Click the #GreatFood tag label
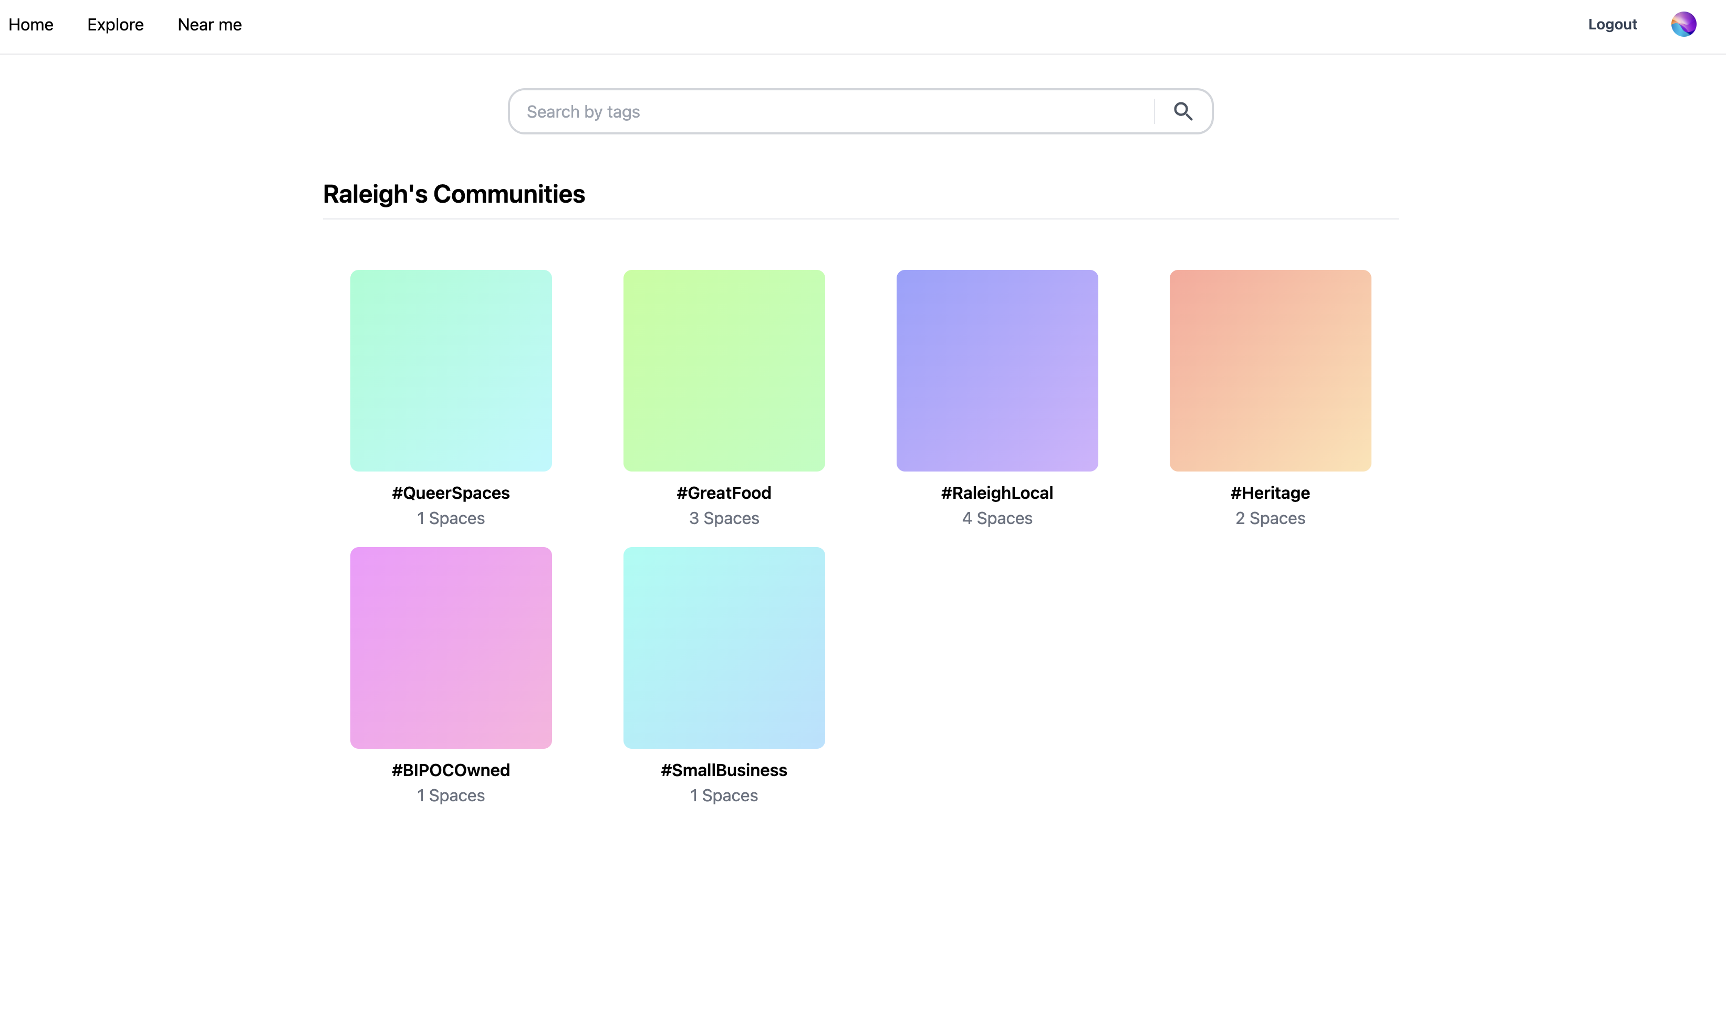This screenshot has height=1026, width=1726. coord(724,493)
